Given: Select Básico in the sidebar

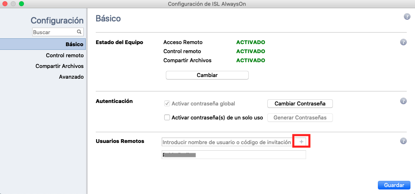Looking at the screenshot, I should [43, 44].
